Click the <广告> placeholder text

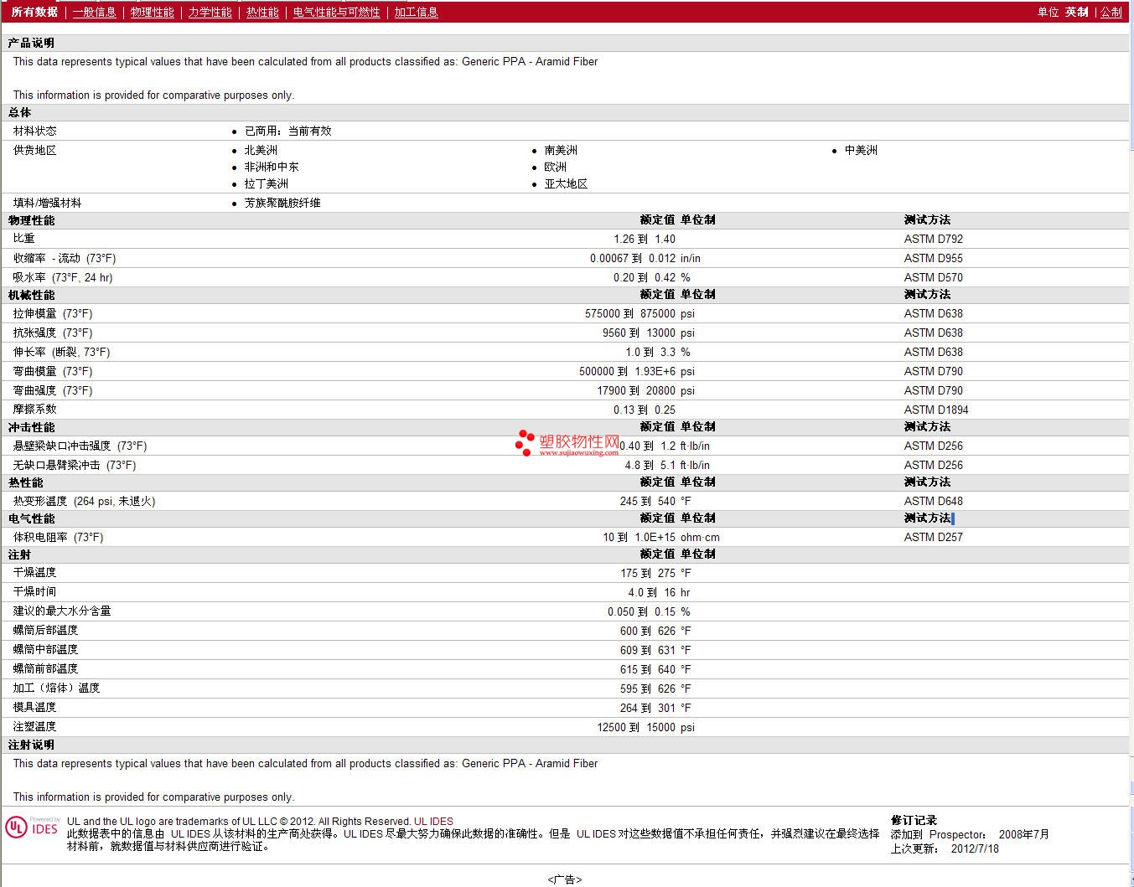(565, 879)
